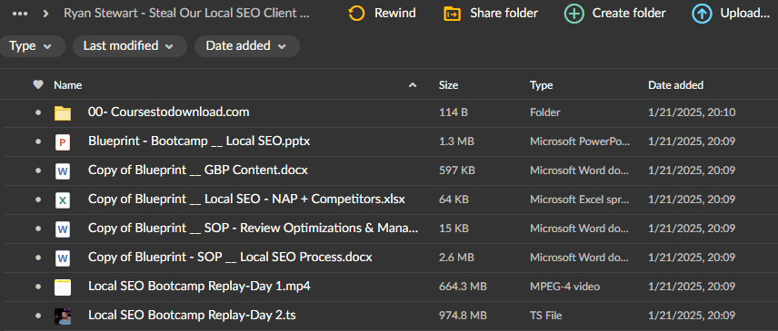Click the 1.3 MB size value
This screenshot has height=331, width=778.
click(x=456, y=142)
